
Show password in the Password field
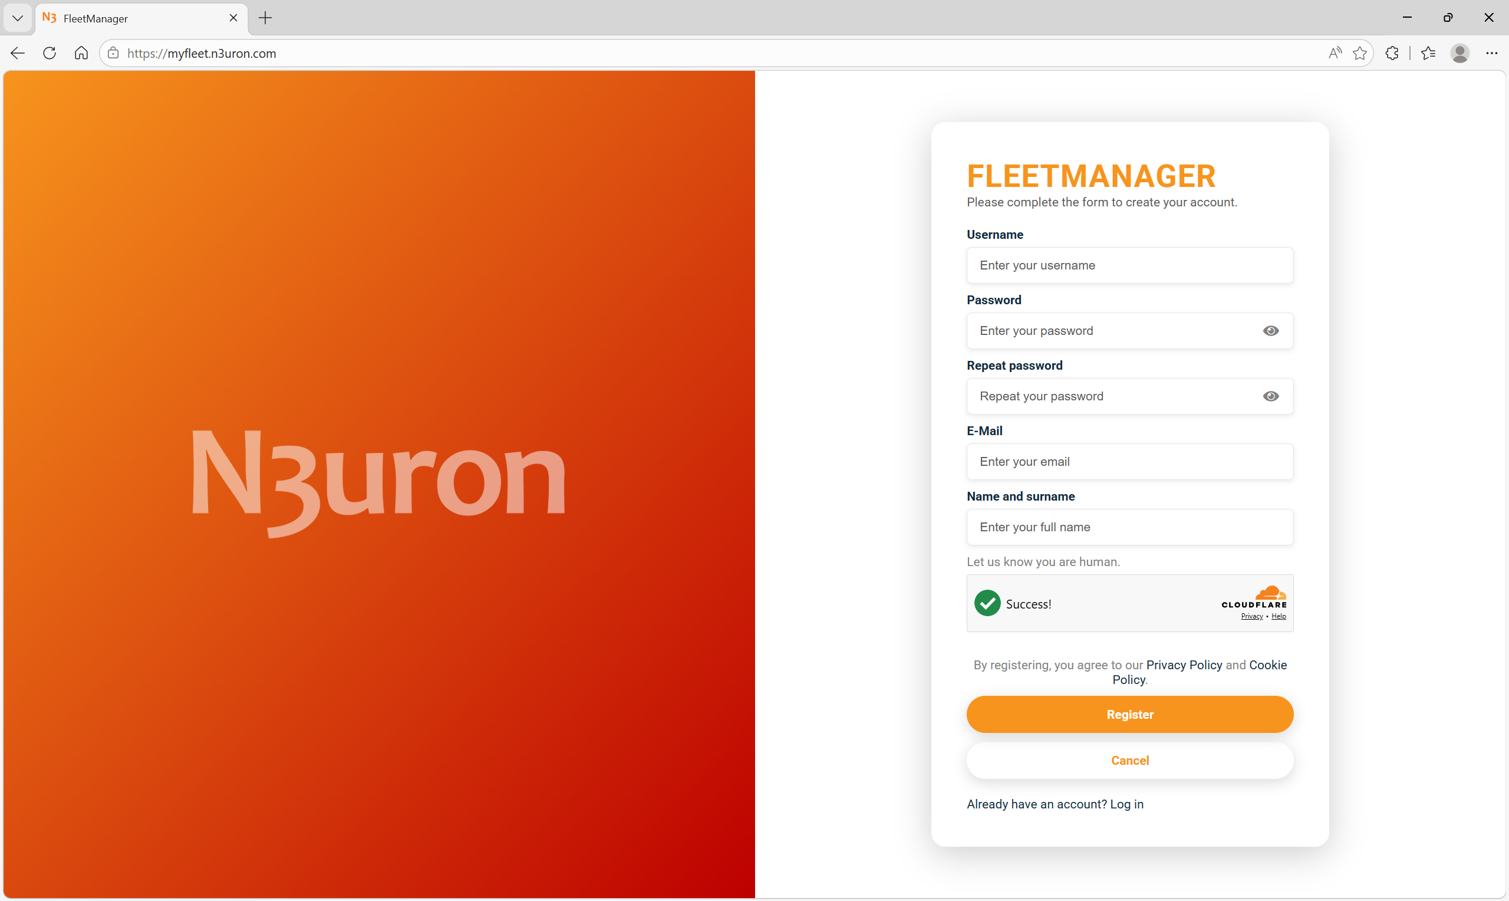pyautogui.click(x=1270, y=331)
